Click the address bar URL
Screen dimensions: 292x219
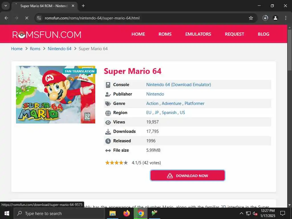click(x=92, y=18)
